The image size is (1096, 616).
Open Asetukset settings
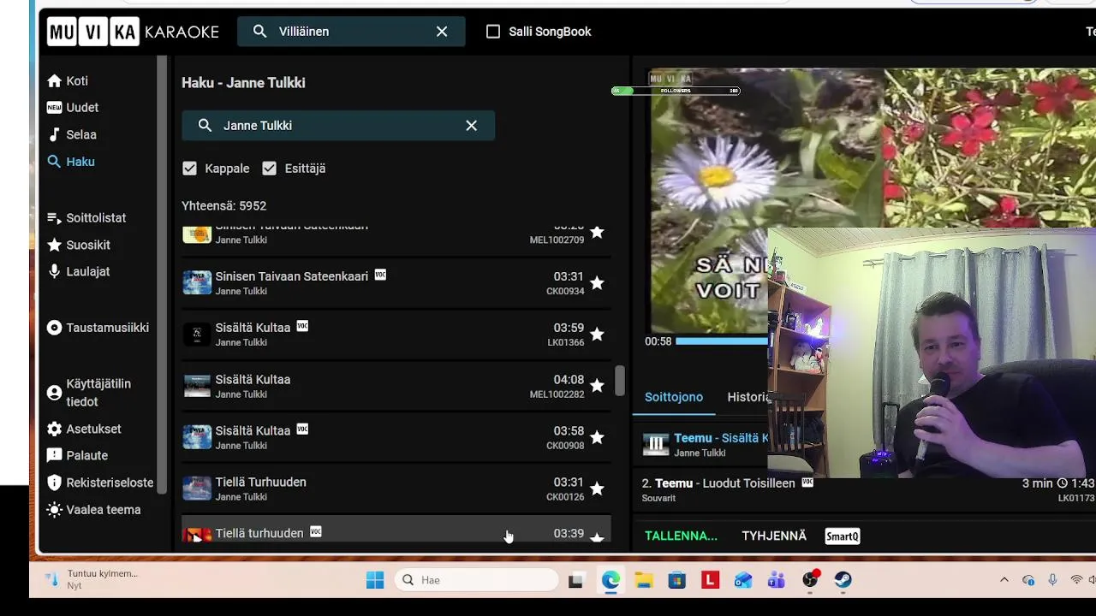tap(84, 429)
